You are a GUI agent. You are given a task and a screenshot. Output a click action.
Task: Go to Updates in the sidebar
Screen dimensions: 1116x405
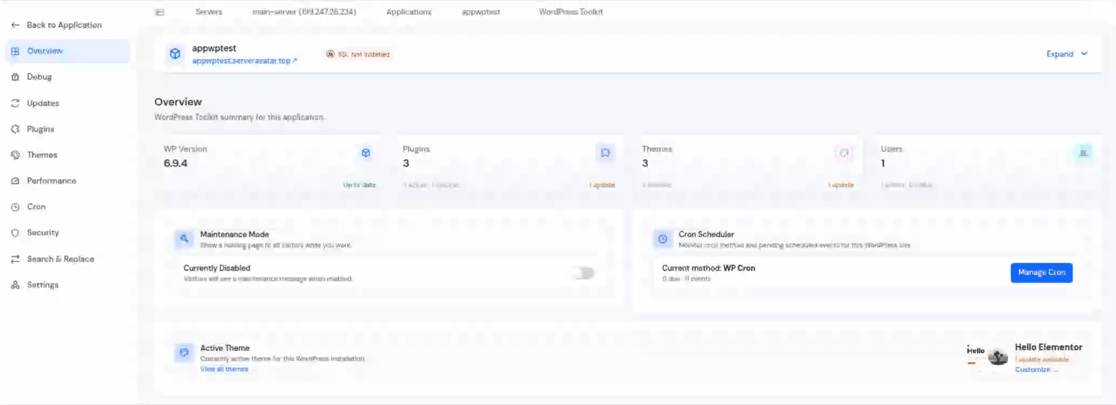(68, 103)
